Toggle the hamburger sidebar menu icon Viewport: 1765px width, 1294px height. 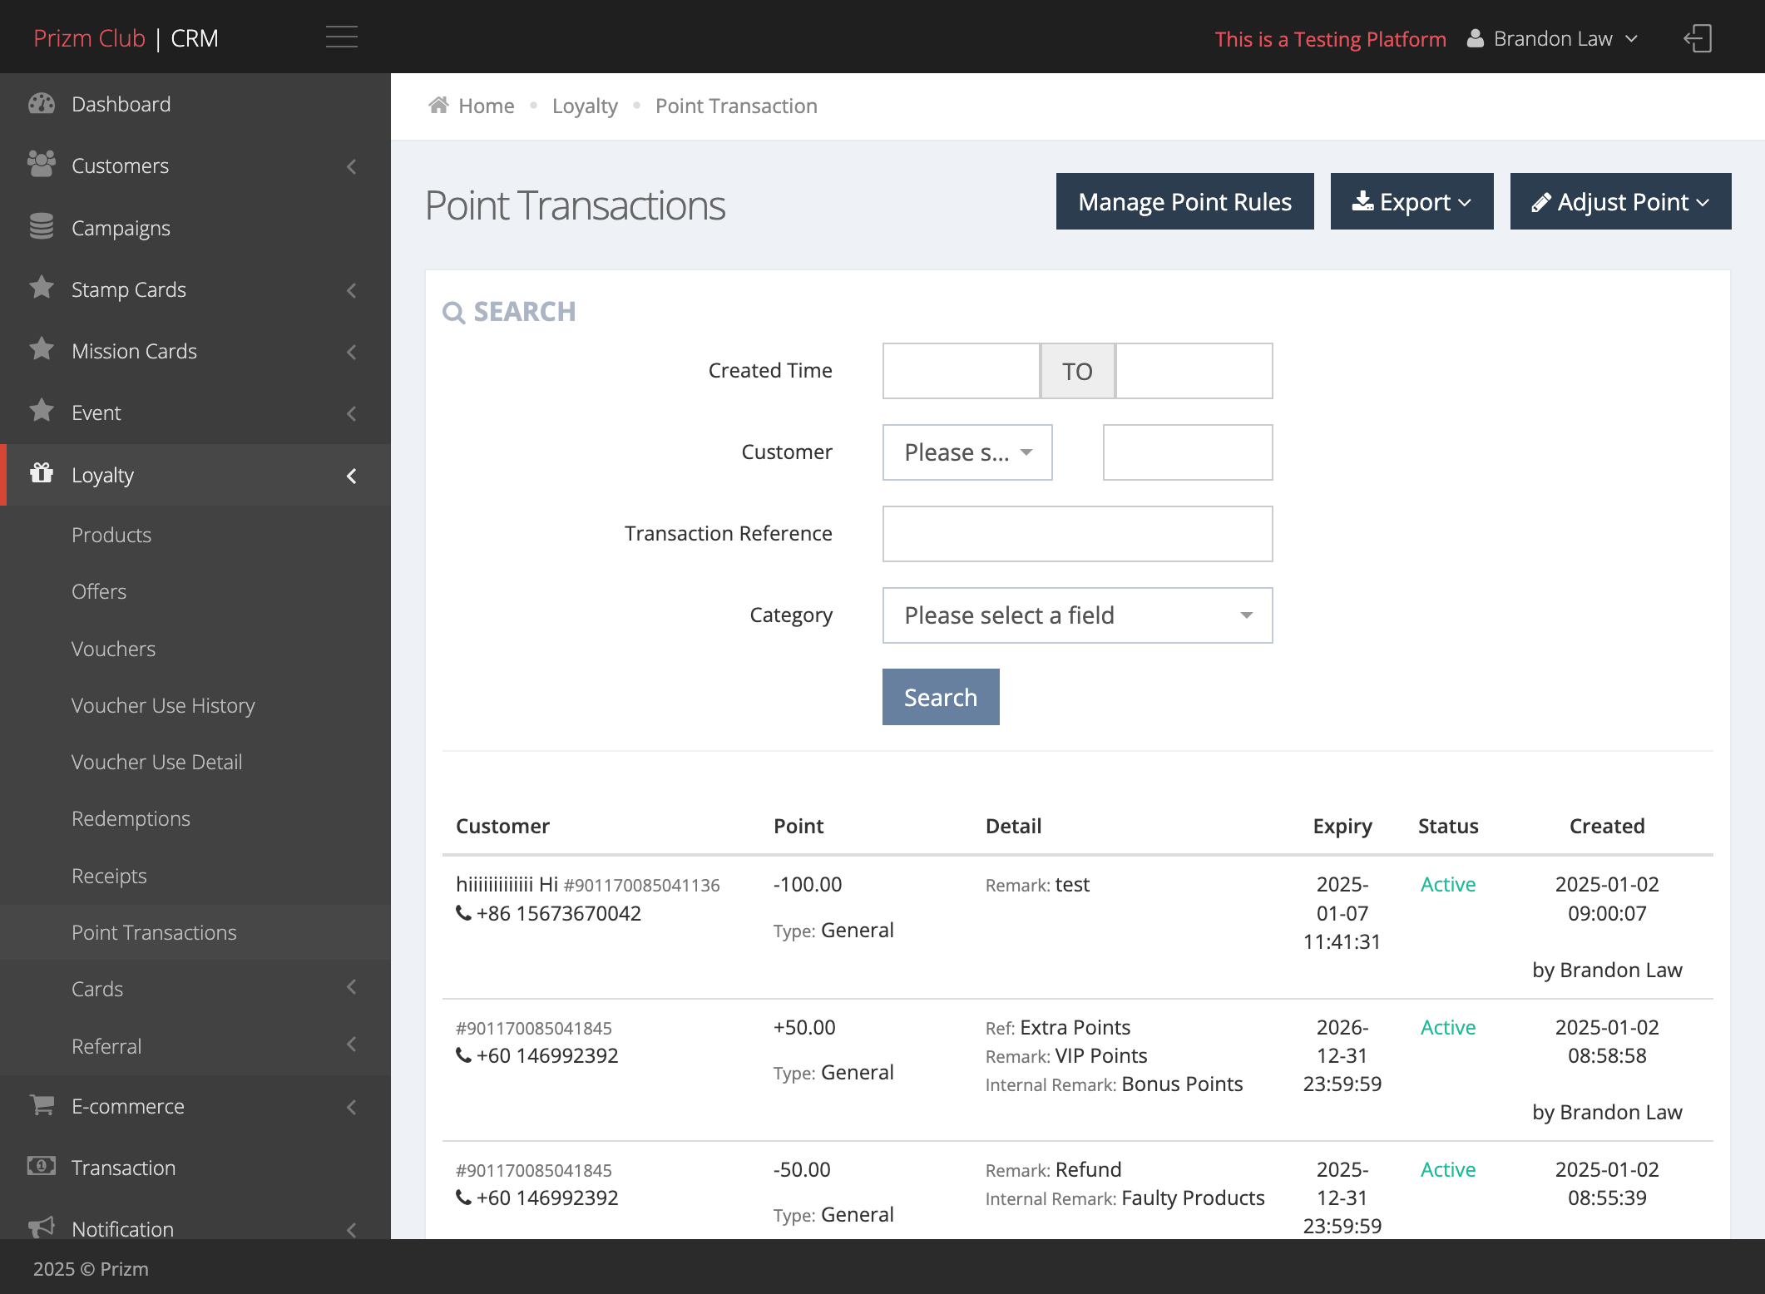tap(341, 37)
